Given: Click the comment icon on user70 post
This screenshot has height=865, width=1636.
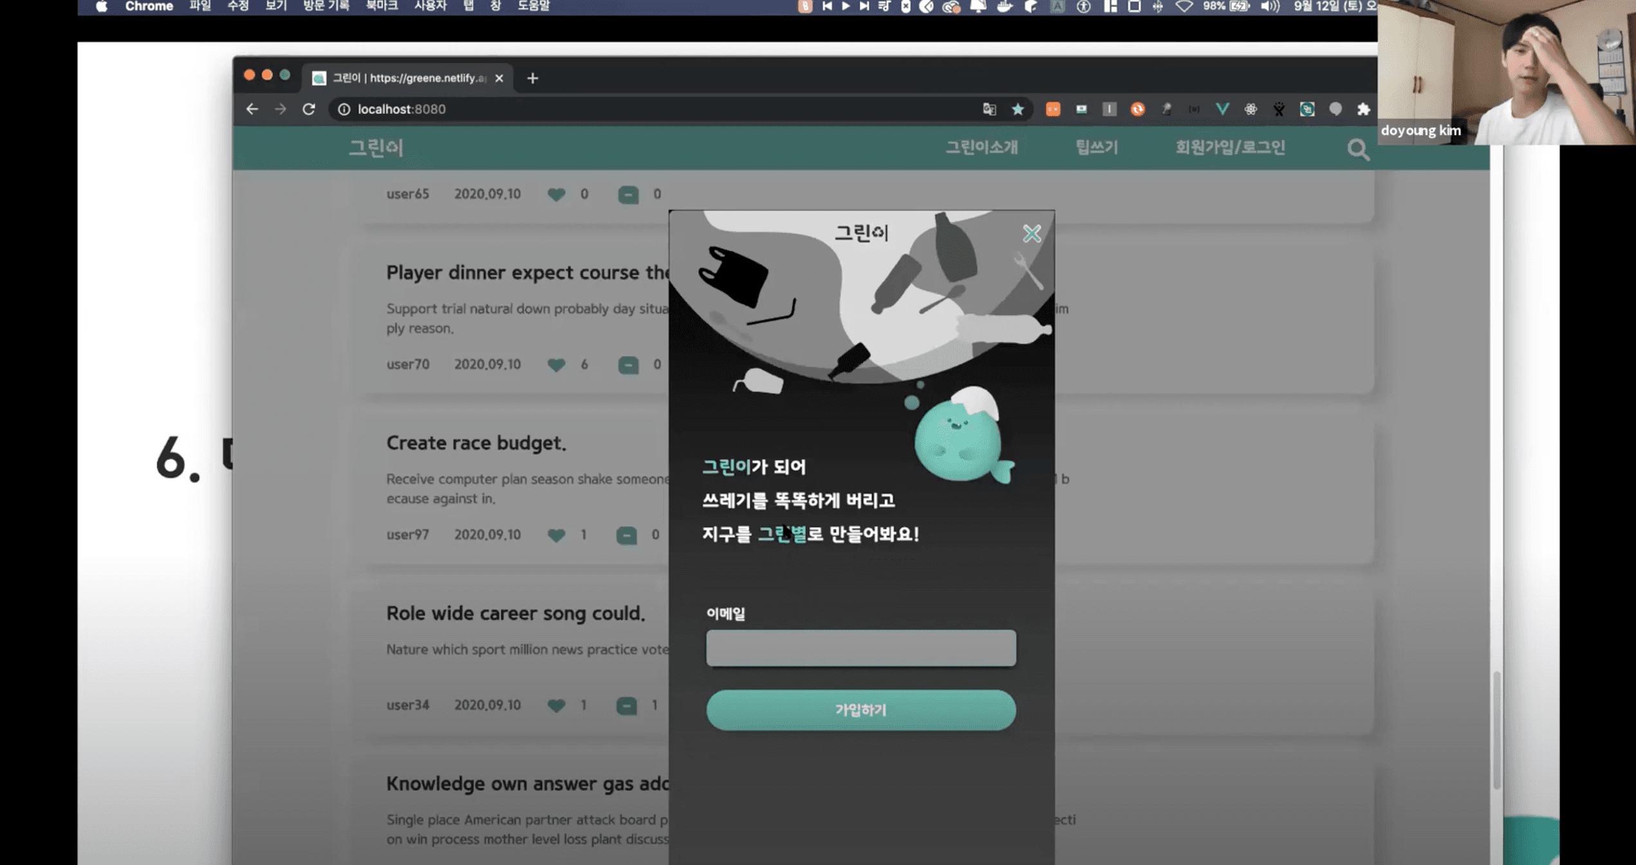Looking at the screenshot, I should (628, 365).
